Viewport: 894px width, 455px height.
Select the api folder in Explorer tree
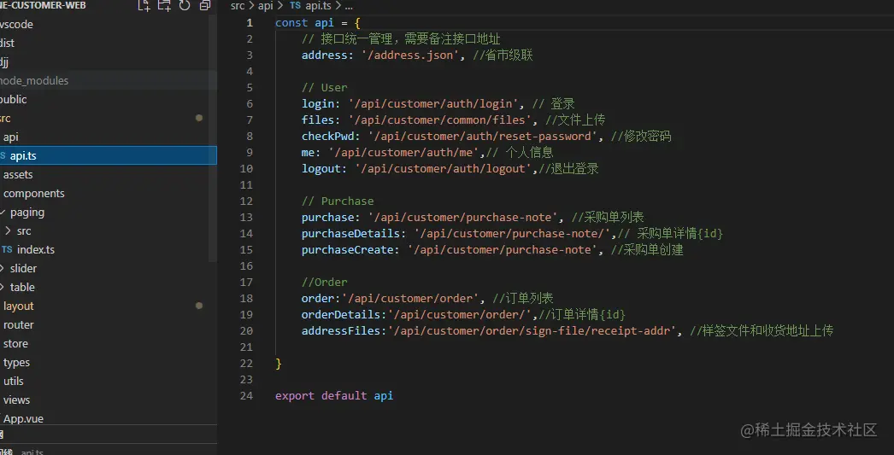(11, 137)
